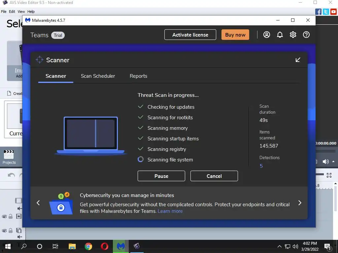Image resolution: width=338 pixels, height=253 pixels.
Task: Open Twitter icon in AVS Video Editor
Action: [326, 12]
